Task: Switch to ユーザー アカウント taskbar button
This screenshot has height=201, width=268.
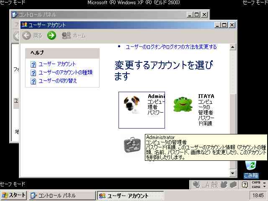Action: (130, 196)
